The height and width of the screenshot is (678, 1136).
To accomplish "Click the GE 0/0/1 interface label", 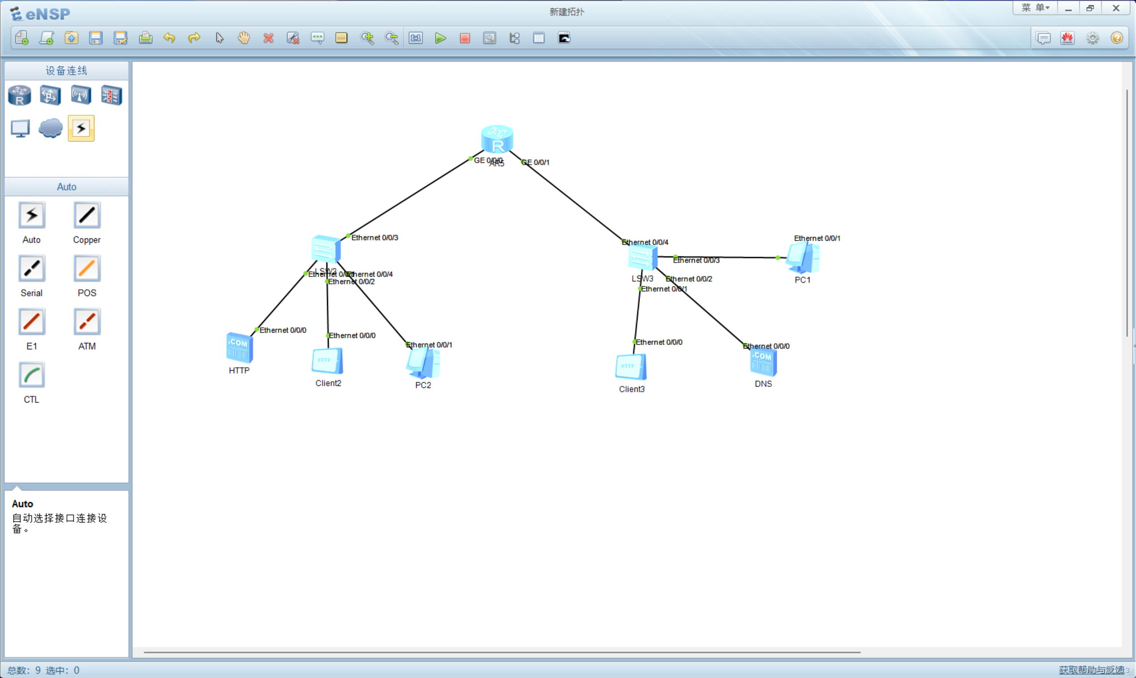I will click(536, 162).
